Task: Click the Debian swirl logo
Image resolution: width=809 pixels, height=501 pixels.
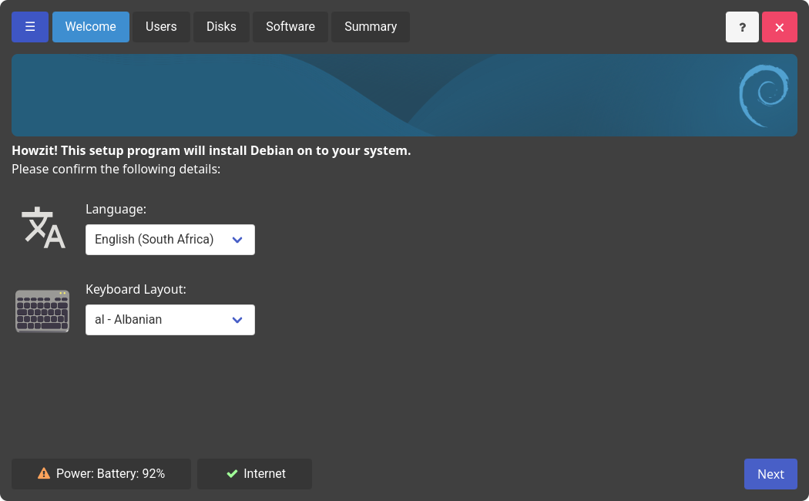Action: (764, 96)
